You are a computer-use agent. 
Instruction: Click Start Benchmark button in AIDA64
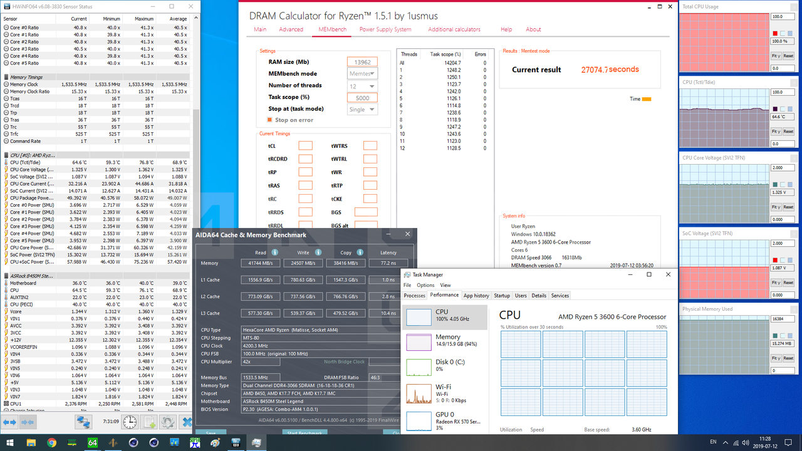[304, 433]
